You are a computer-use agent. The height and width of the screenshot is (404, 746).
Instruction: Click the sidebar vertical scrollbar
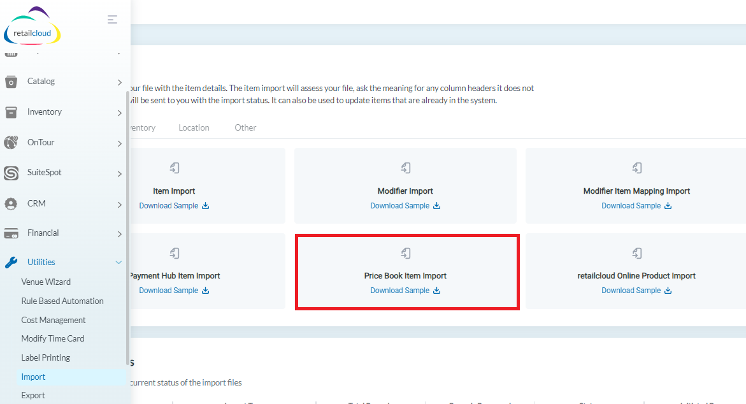pyautogui.click(x=127, y=228)
